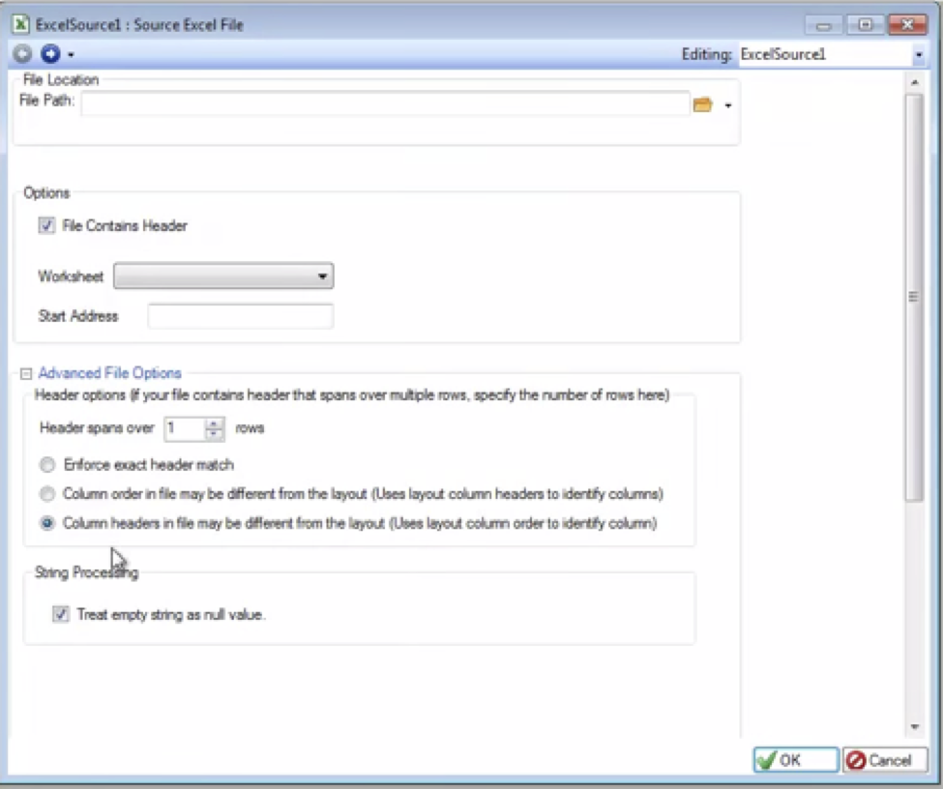Click the back navigation arrow icon
The height and width of the screenshot is (789, 943).
pos(22,54)
